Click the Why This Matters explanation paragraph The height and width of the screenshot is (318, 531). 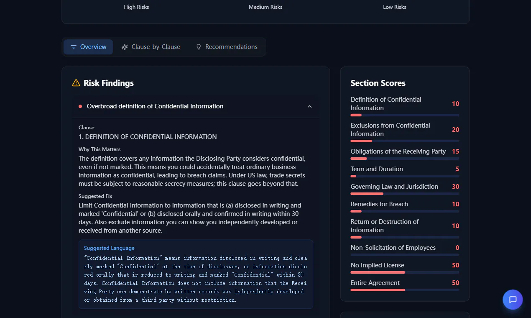click(192, 171)
